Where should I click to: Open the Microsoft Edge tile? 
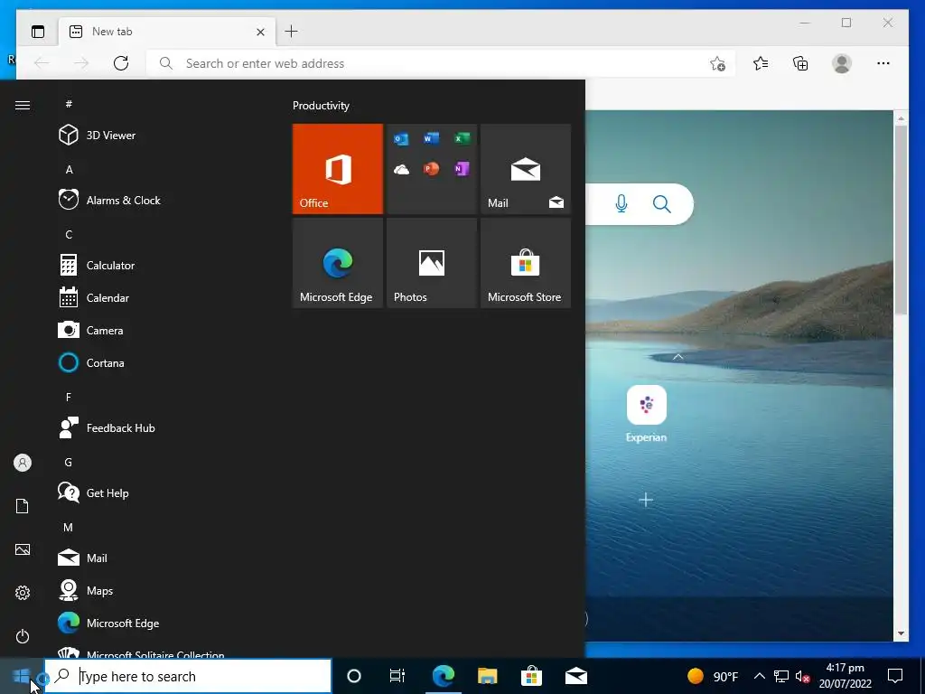point(338,263)
